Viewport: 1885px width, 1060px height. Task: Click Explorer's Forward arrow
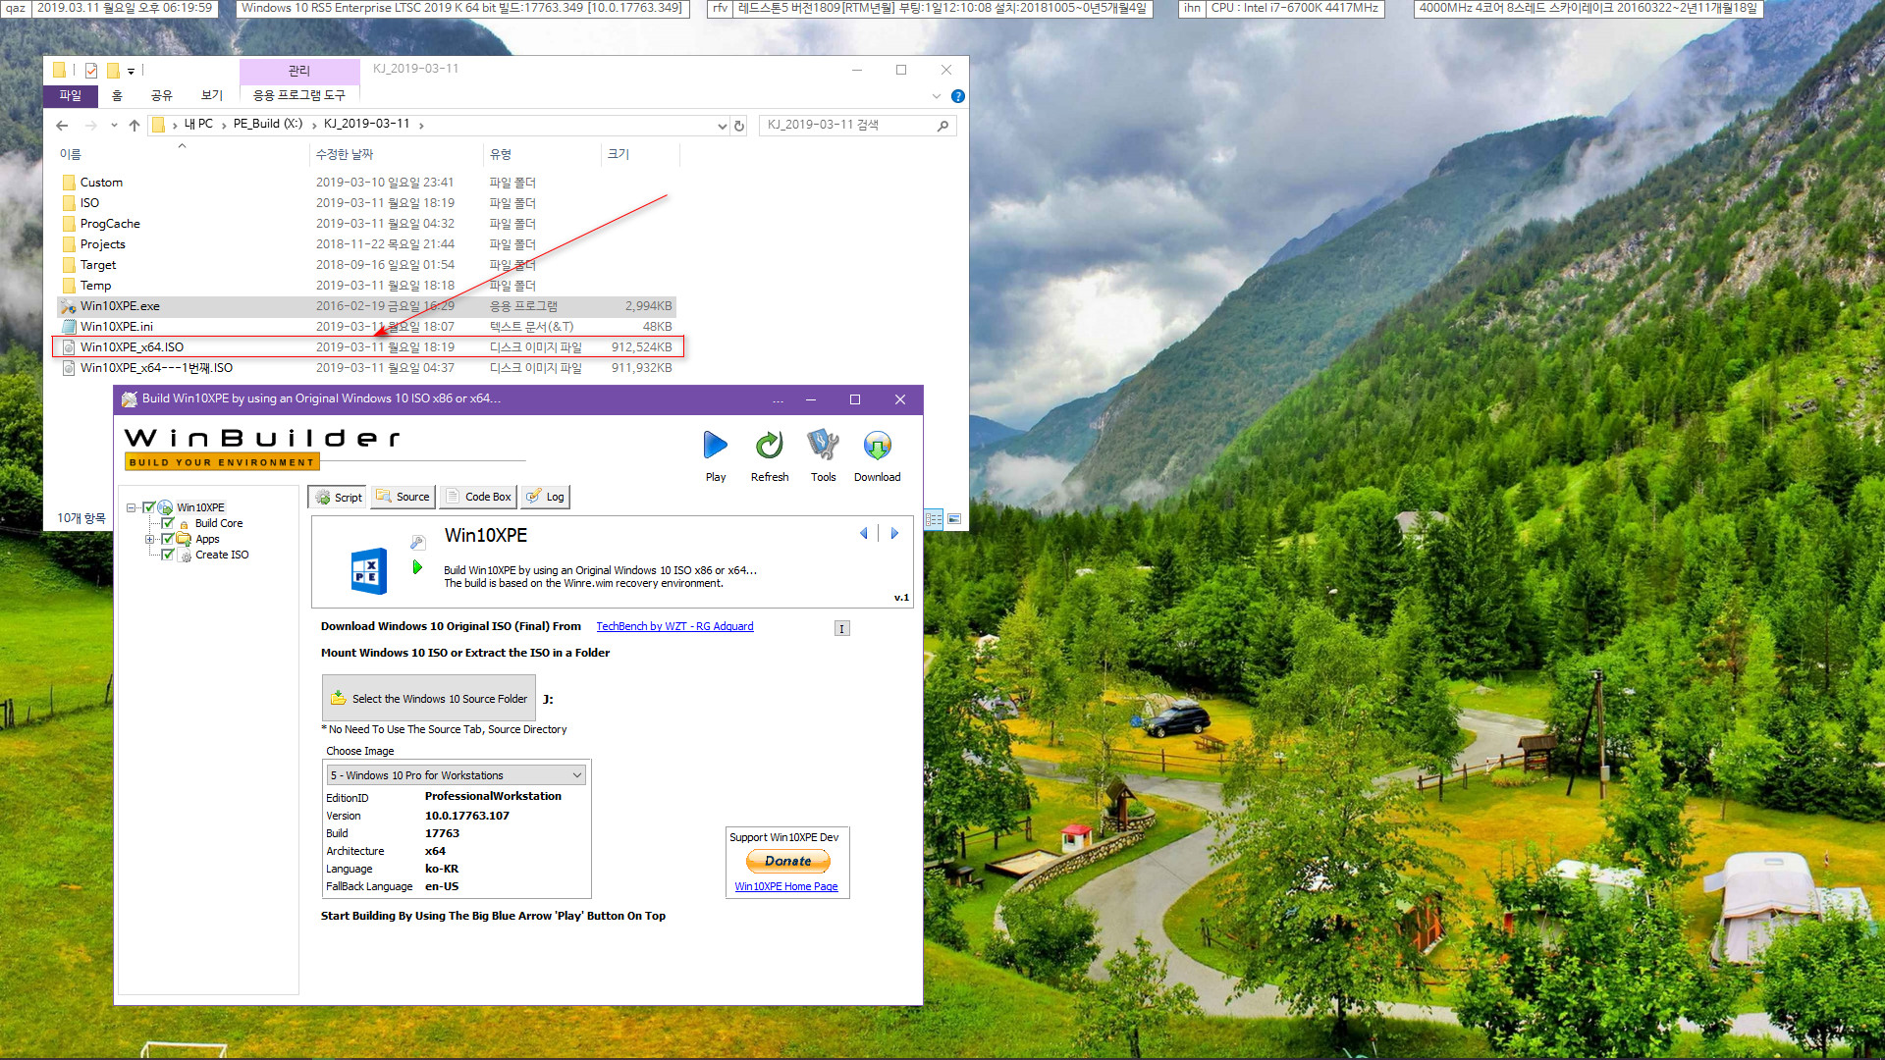pos(90,125)
